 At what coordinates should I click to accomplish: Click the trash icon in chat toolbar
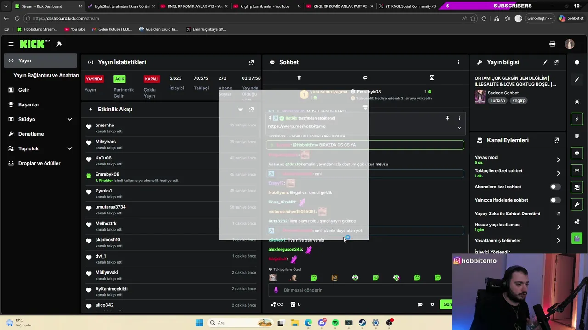click(299, 78)
